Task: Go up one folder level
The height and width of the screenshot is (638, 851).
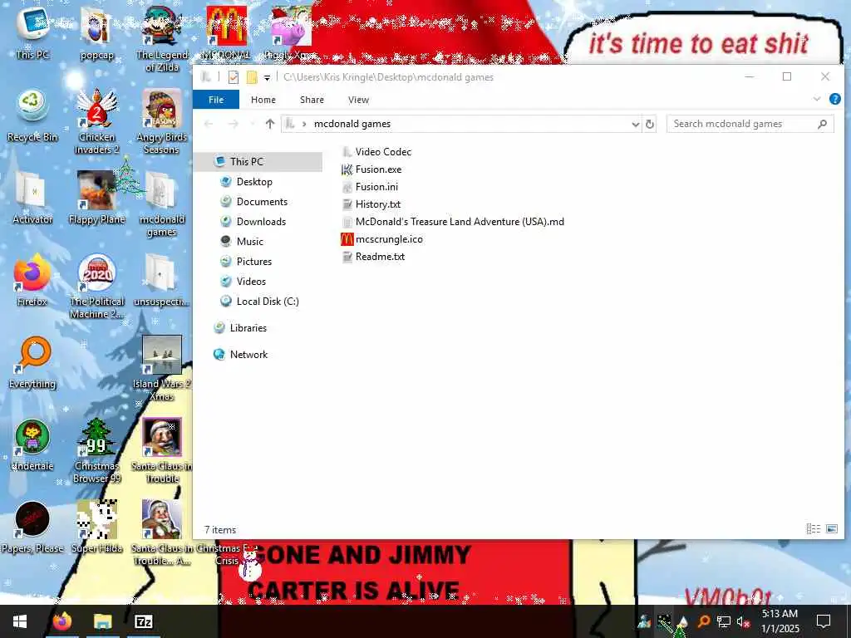Action: [x=270, y=125]
